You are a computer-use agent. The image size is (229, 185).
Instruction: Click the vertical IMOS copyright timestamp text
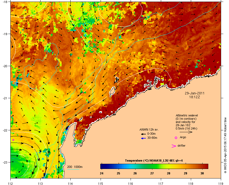pyautogui.click(x=225, y=146)
